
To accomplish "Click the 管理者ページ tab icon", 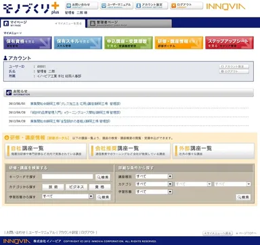I will 93,24.
